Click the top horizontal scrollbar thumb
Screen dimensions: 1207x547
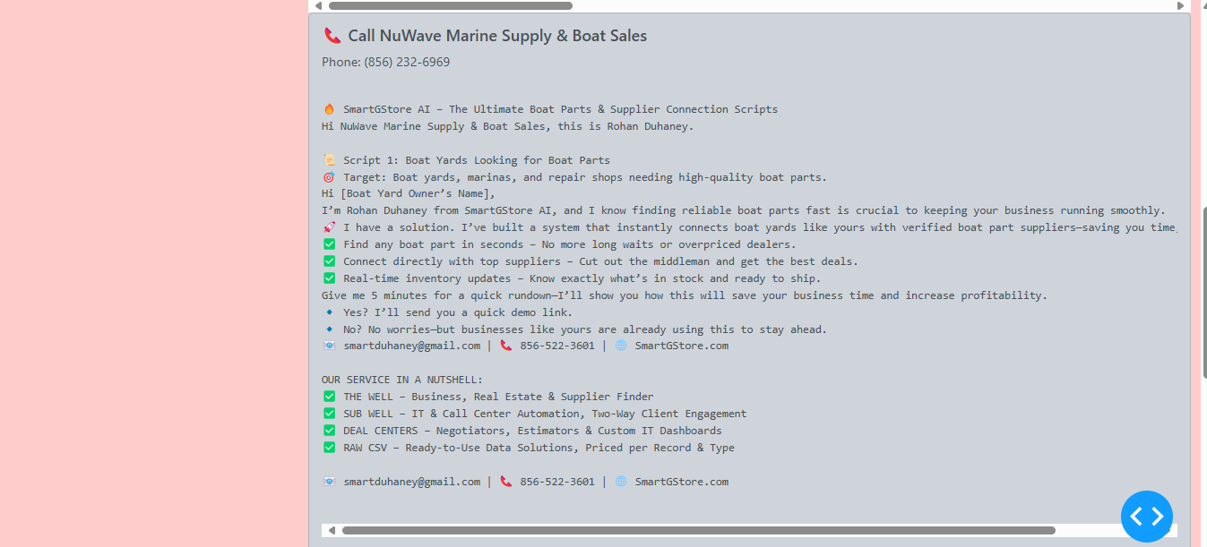click(x=450, y=5)
